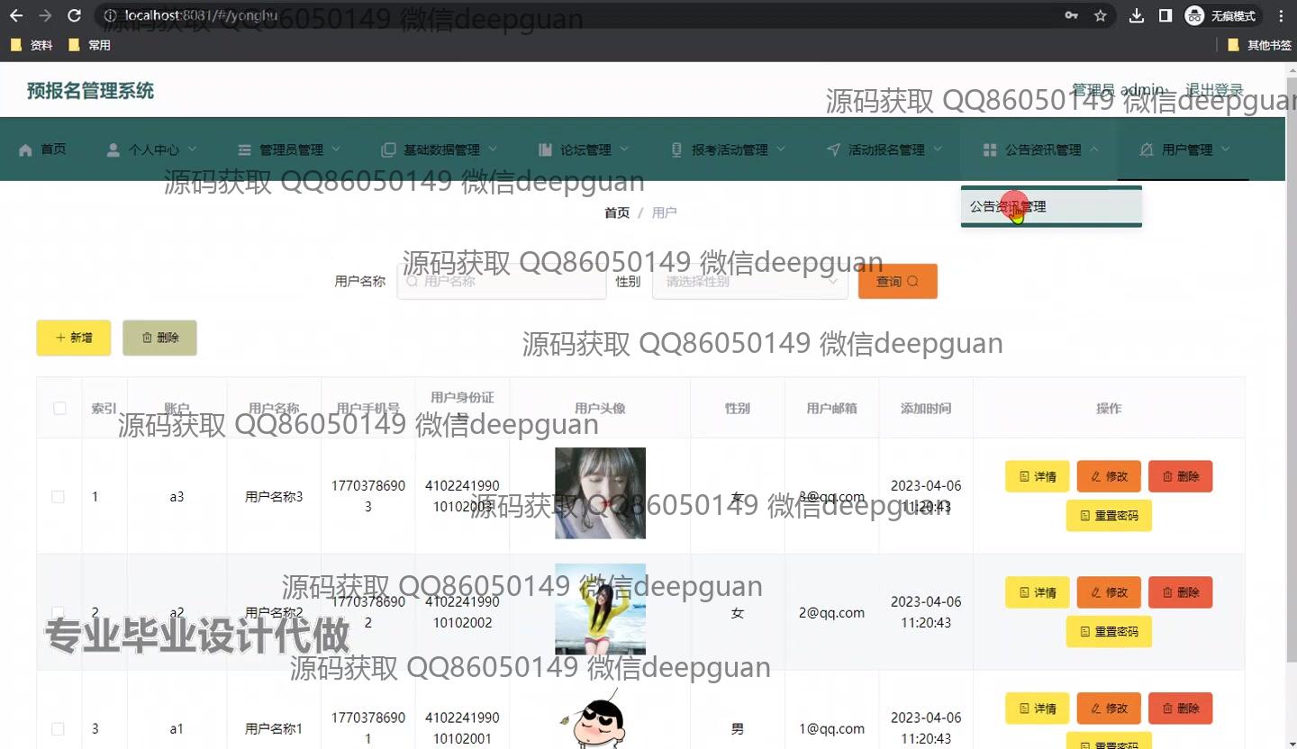Open the 性别 selection dropdown
The width and height of the screenshot is (1297, 749).
(749, 281)
